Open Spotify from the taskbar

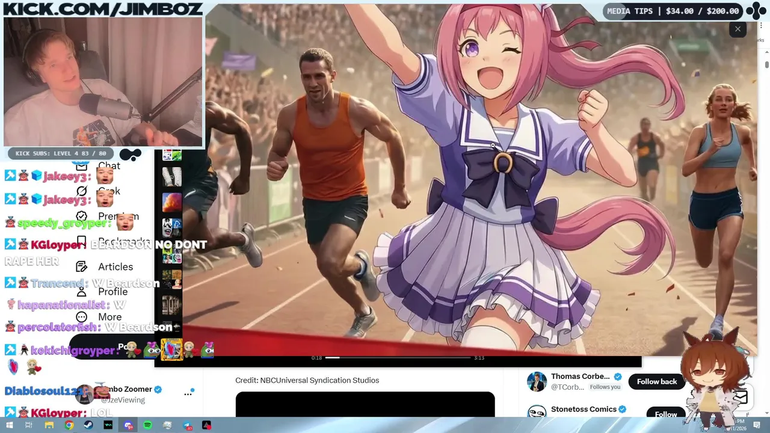tap(147, 425)
